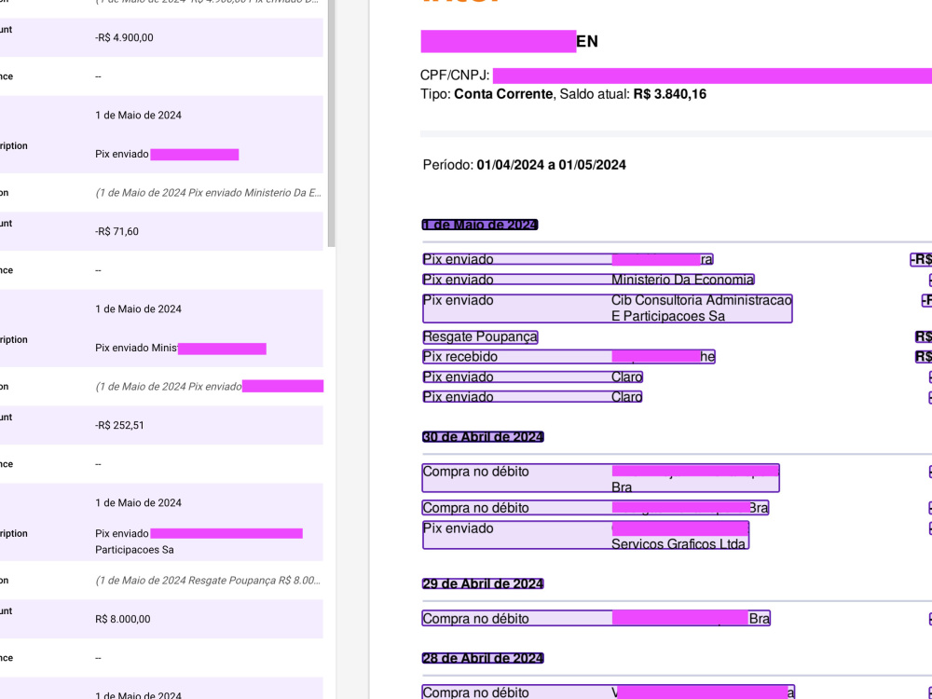932x699 pixels.
Task: Select the -R$ 4.900,00 amount value
Action: click(x=124, y=37)
